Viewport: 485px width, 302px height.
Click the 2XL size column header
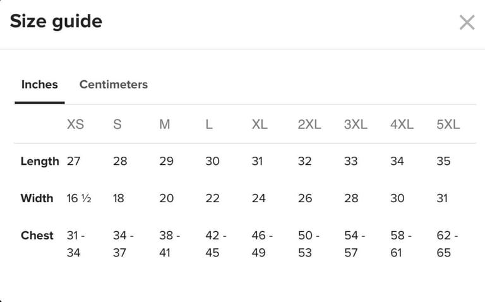(x=309, y=124)
